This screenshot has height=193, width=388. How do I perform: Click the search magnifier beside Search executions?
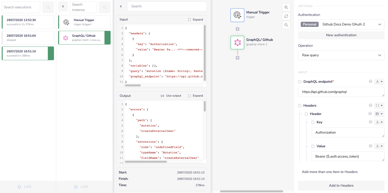tap(48, 7)
